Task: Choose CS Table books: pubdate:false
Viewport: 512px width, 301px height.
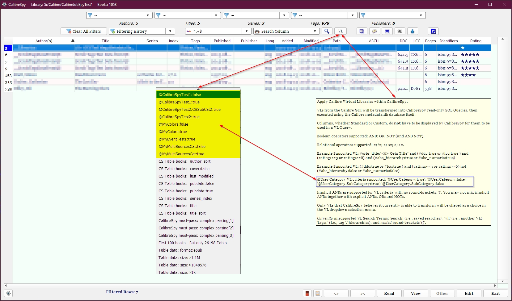Action: click(198, 184)
